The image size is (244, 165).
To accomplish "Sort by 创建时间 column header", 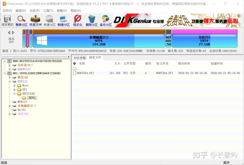I will point(217,63).
